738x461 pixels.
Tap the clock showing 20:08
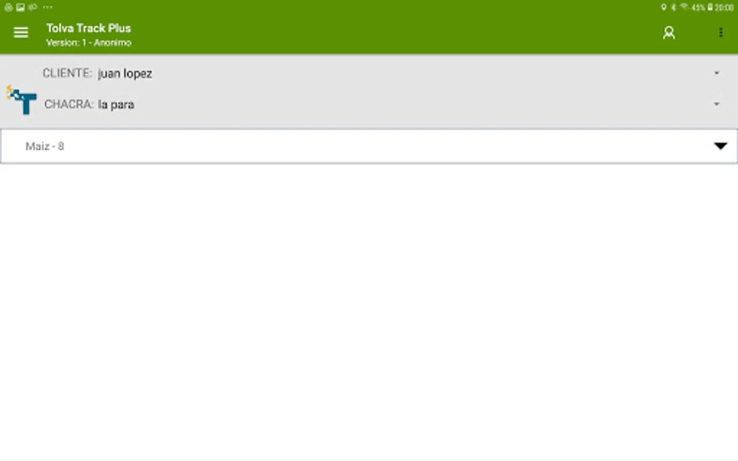724,8
